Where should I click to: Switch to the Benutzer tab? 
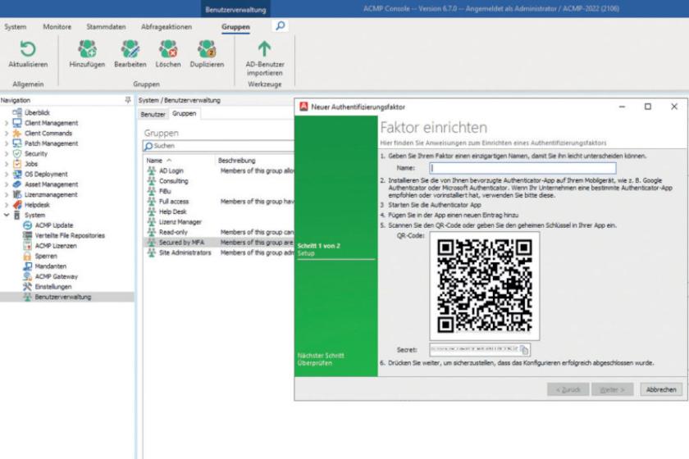pyautogui.click(x=153, y=114)
